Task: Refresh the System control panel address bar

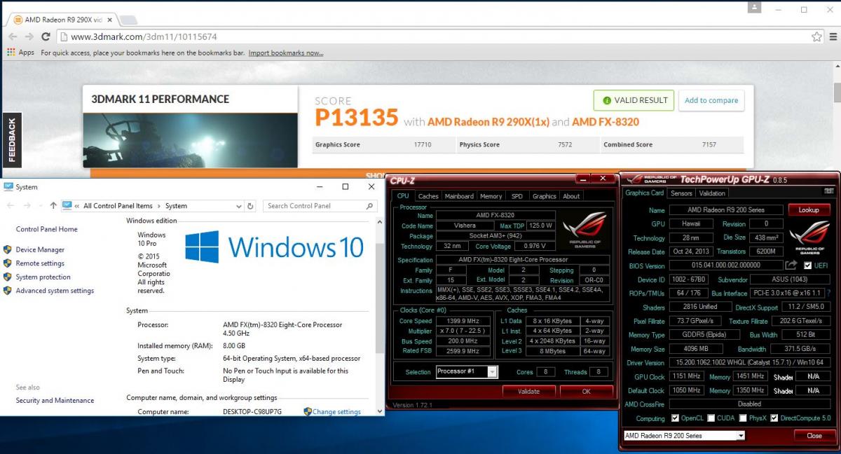Action: (251, 206)
